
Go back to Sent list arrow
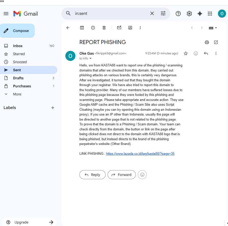pyautogui.click(x=68, y=28)
